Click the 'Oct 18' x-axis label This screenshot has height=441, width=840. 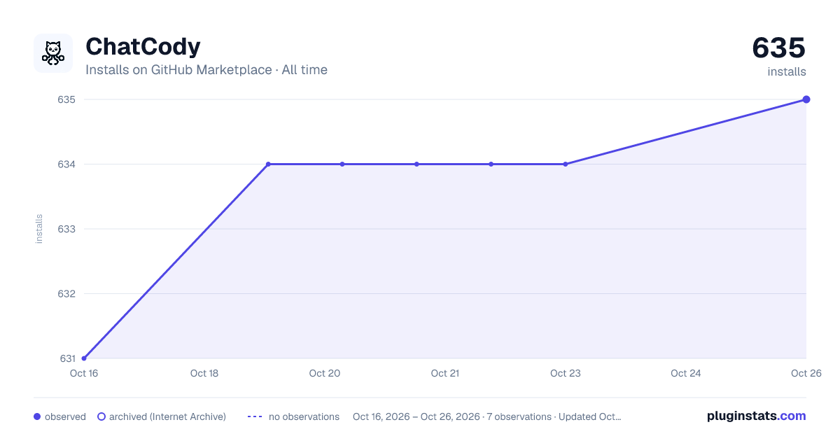204,373
